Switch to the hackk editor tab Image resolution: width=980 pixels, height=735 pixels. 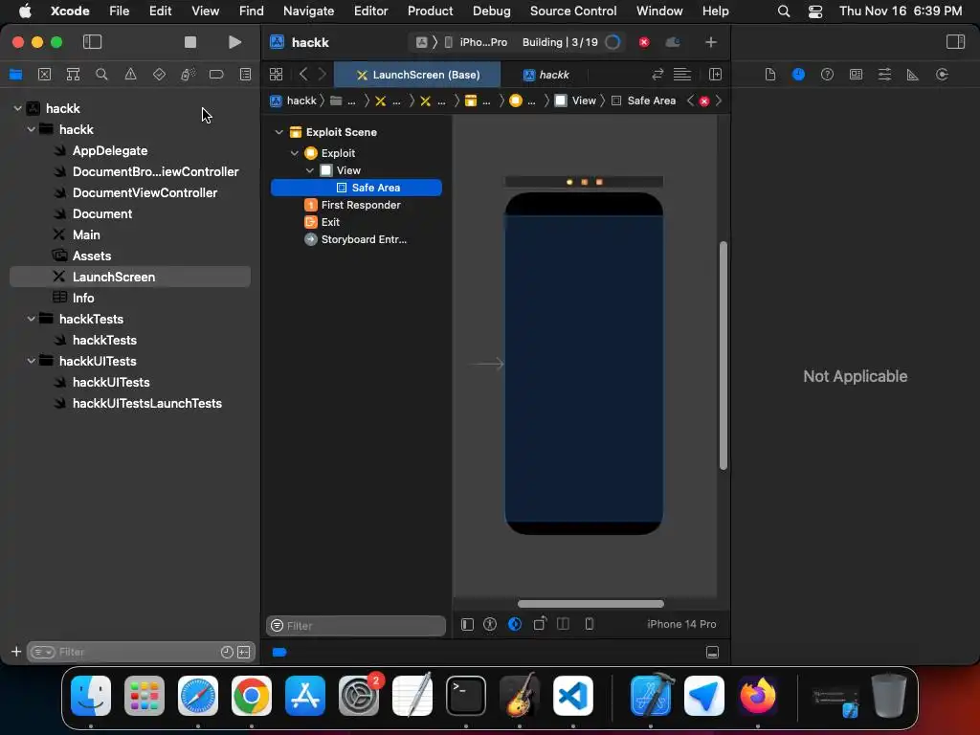click(546, 75)
